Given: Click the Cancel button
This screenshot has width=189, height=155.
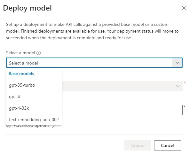Looking at the screenshot, I should (x=168, y=145).
